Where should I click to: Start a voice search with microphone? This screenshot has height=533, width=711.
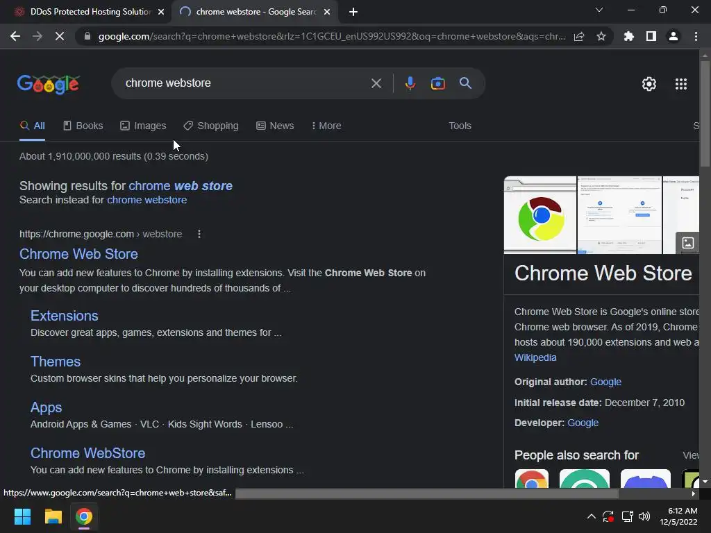(x=410, y=83)
